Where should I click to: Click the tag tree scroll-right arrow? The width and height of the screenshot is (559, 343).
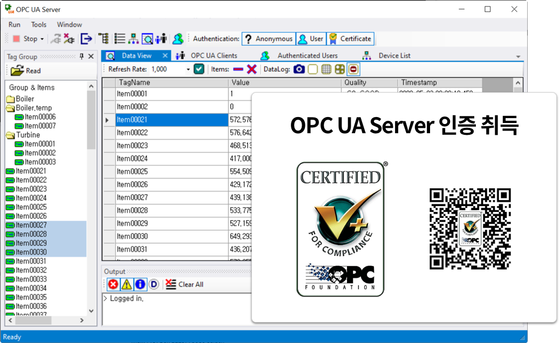pyautogui.click(x=81, y=320)
